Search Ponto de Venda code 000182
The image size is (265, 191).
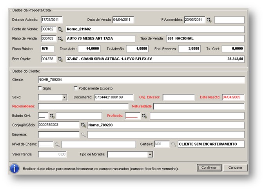[x=60, y=29]
